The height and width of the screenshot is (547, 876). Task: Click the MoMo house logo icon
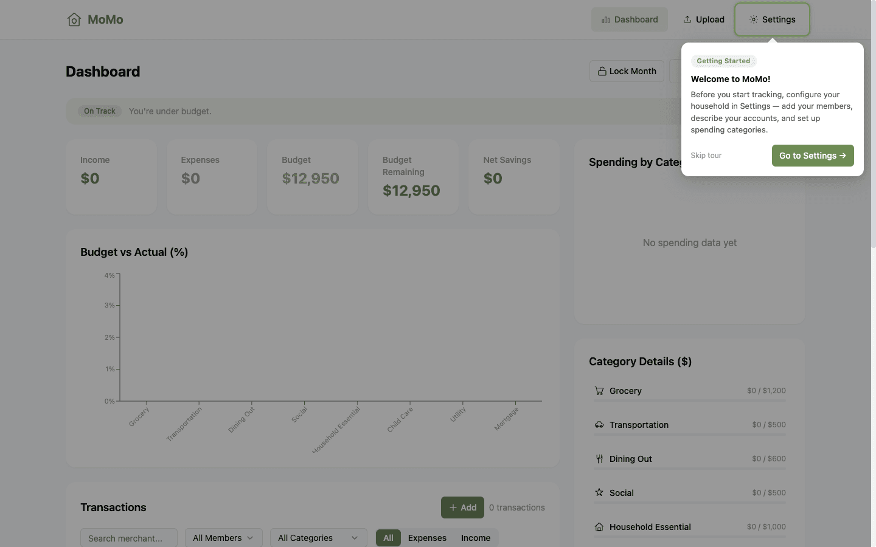(74, 19)
